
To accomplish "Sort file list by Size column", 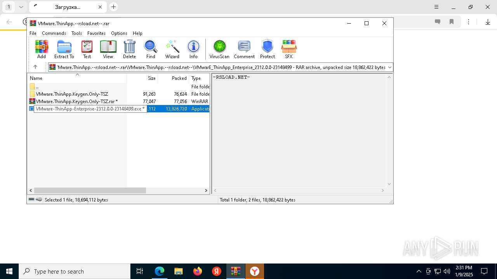I will (142, 78).
